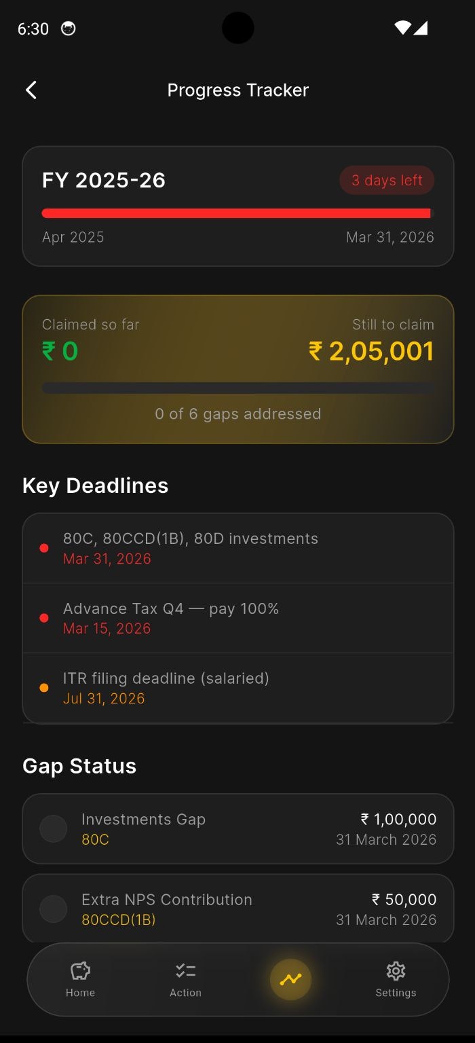The width and height of the screenshot is (475, 1043).
Task: Tap the back arrow icon
Action: pos(31,90)
